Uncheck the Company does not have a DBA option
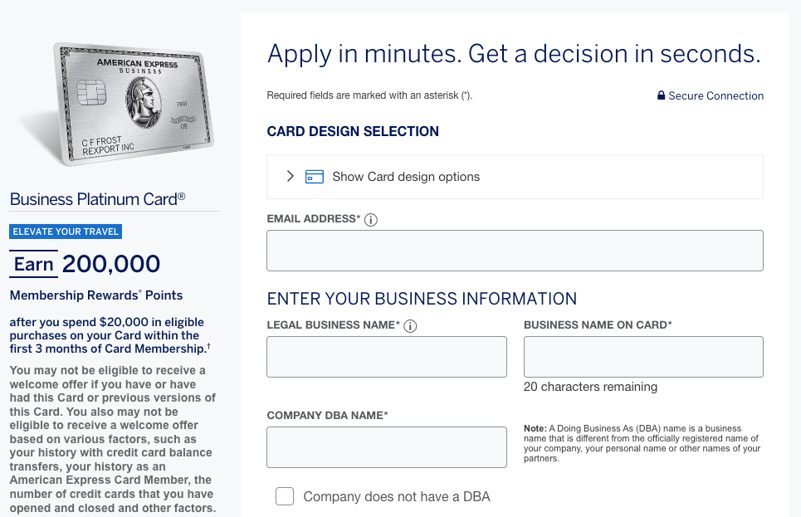 tap(285, 495)
